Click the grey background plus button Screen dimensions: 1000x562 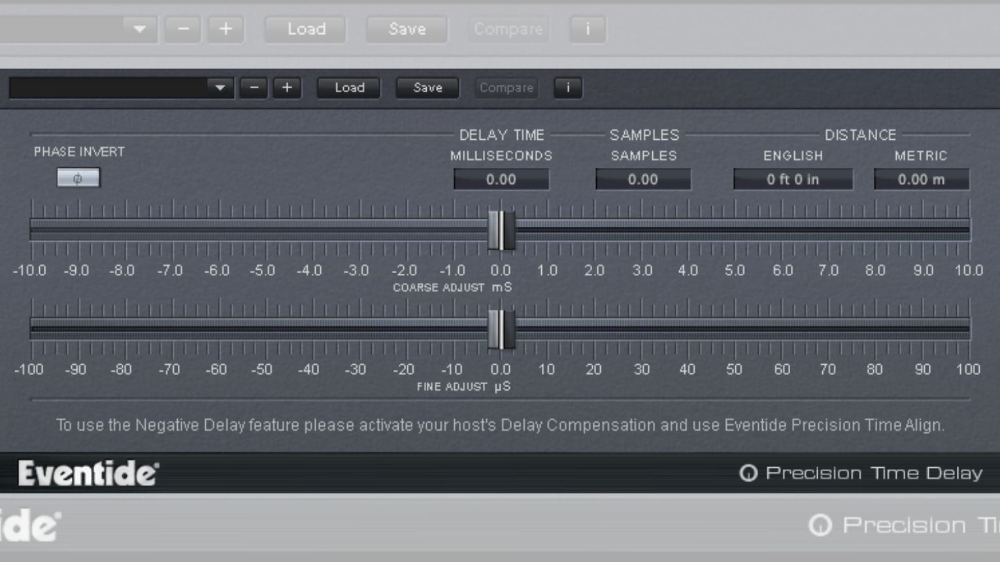coord(226,29)
